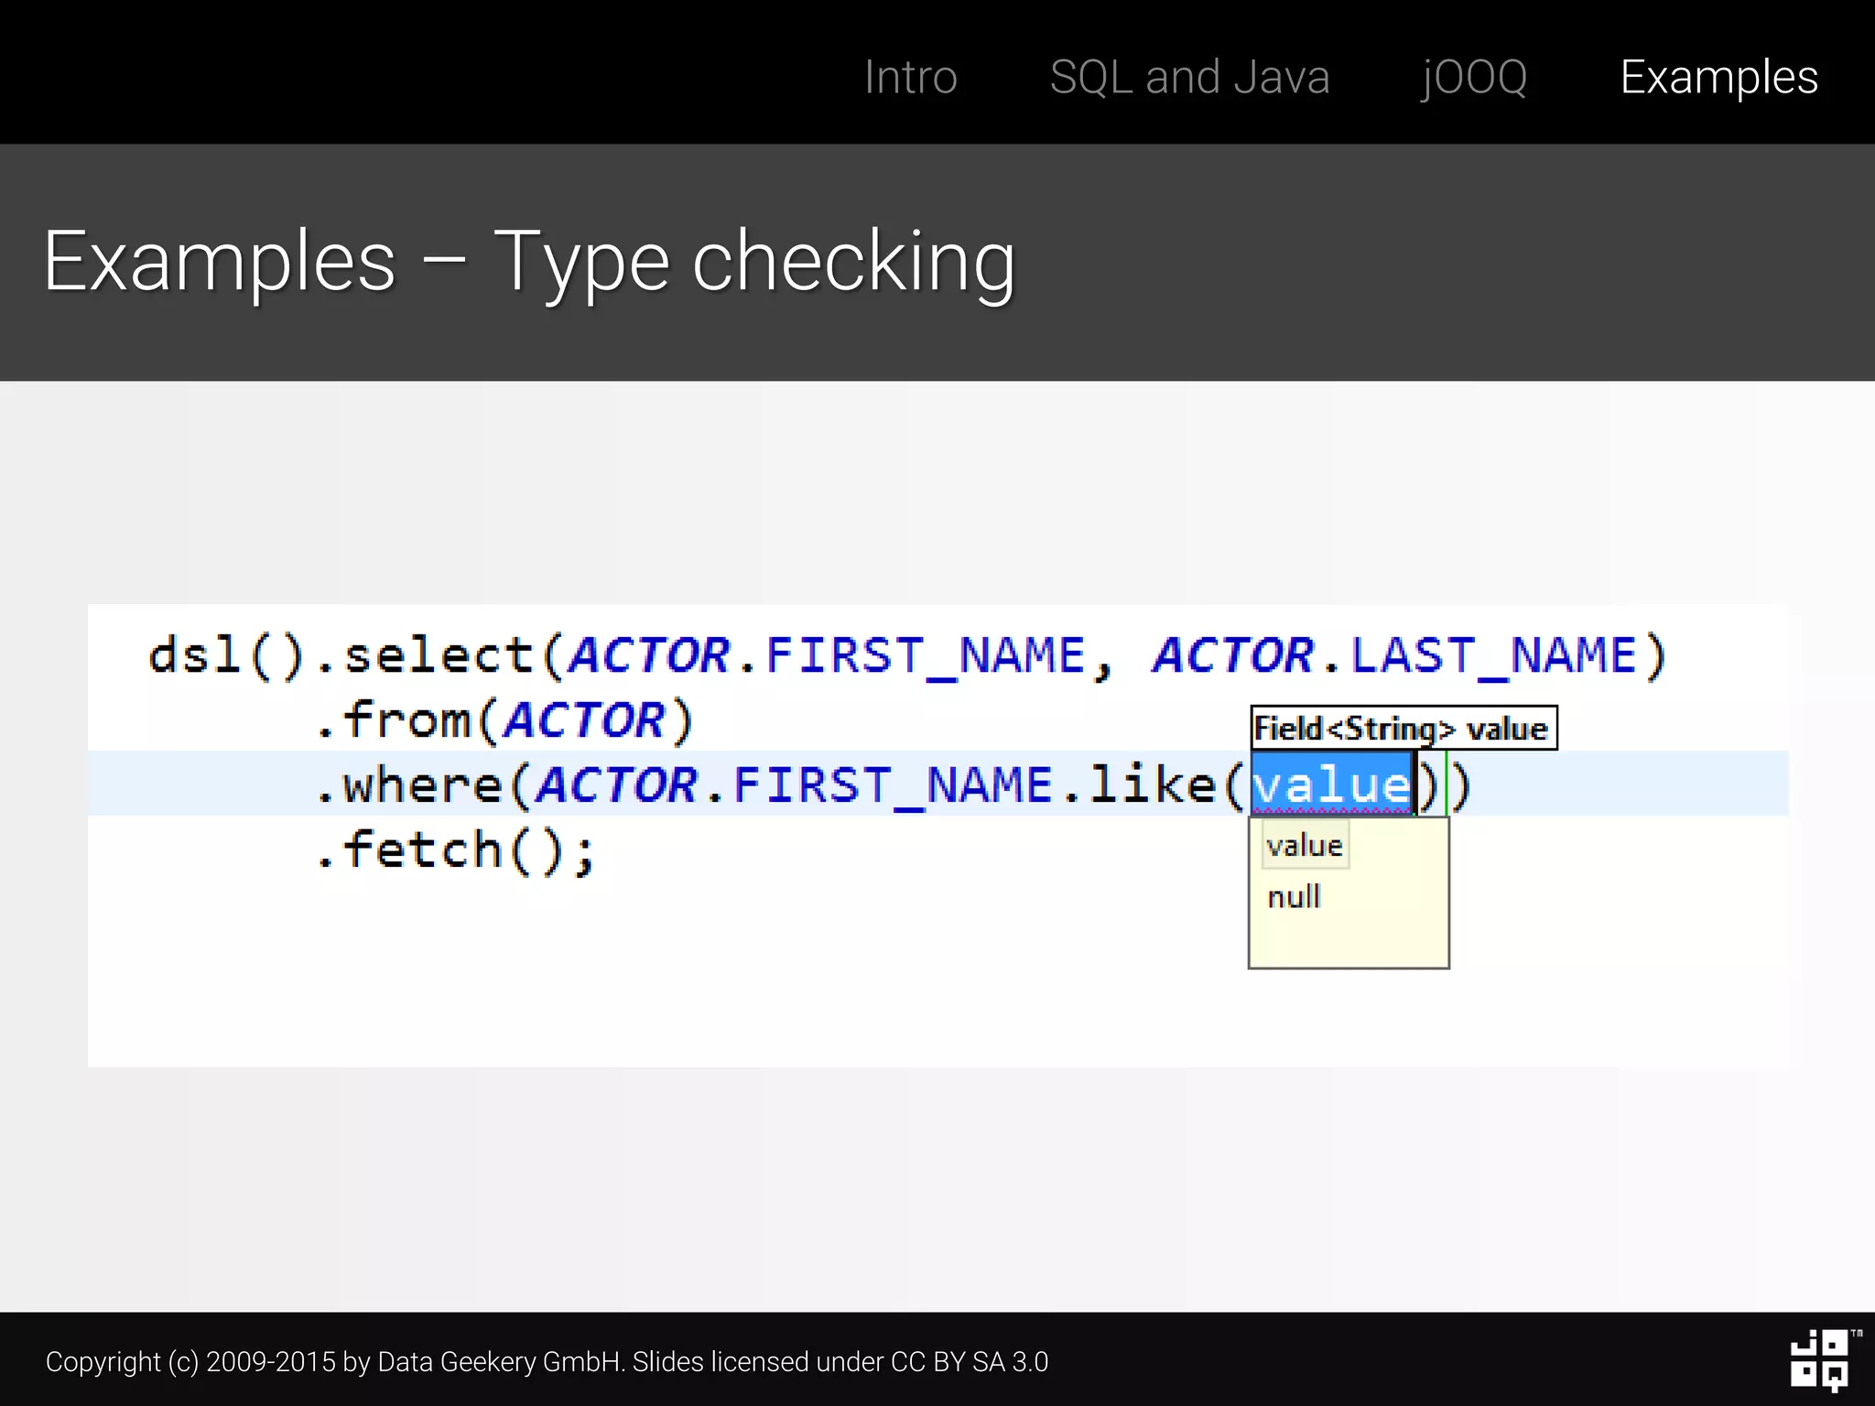Choose 'null' in autocomplete popup
Screen dimensions: 1875x1406
tap(1294, 896)
